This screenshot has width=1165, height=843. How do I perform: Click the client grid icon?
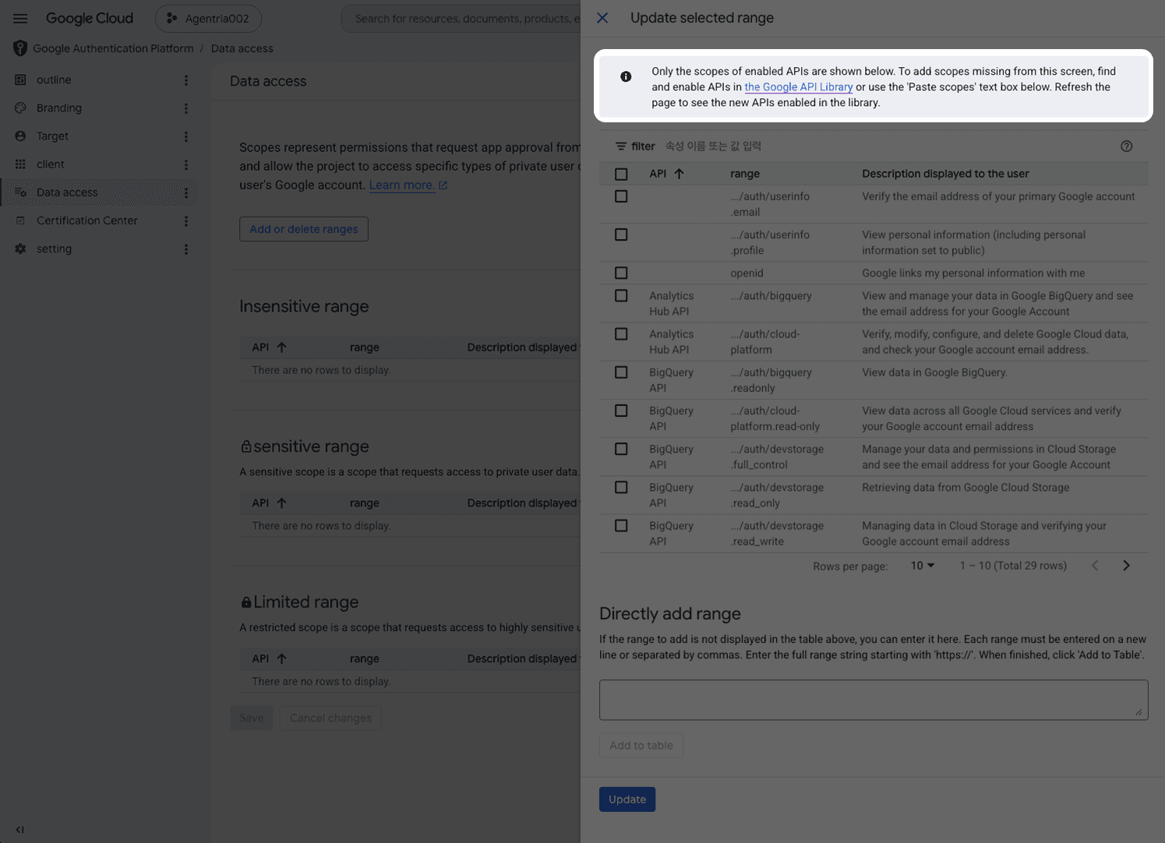(20, 164)
